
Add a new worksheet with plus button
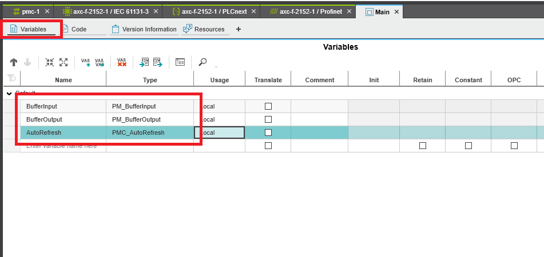pos(238,29)
